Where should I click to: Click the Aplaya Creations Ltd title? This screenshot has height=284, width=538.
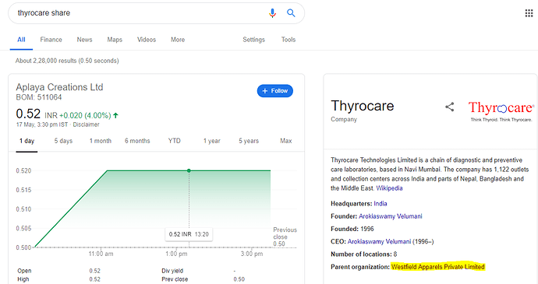coord(59,87)
